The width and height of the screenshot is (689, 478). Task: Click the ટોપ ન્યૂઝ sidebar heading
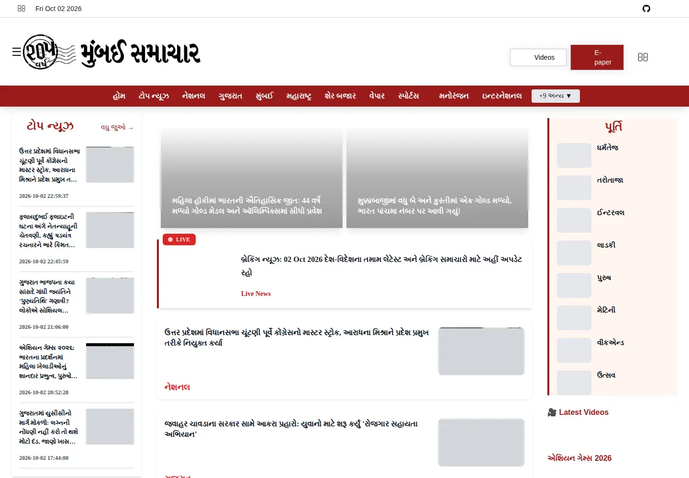(50, 126)
